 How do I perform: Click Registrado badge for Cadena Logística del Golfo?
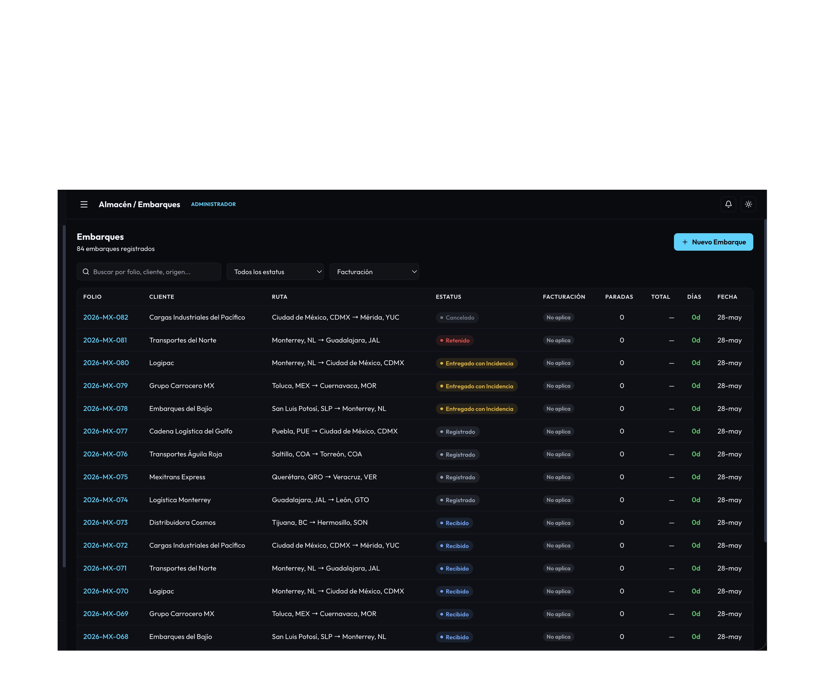pos(458,432)
